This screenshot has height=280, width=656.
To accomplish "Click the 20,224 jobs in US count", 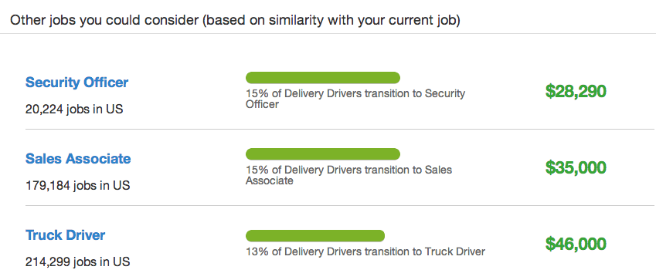I will pos(74,109).
